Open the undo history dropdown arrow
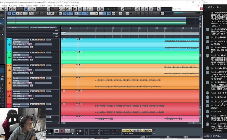 coord(33,13)
